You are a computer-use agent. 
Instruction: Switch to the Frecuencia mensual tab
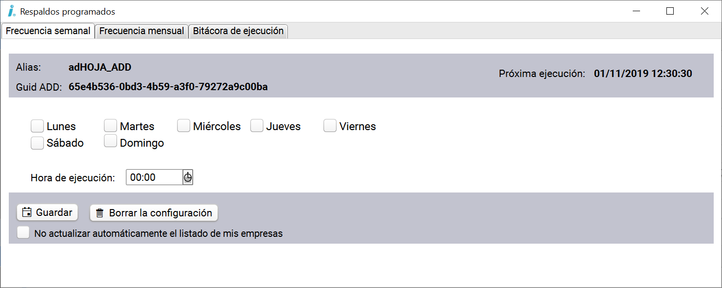141,31
